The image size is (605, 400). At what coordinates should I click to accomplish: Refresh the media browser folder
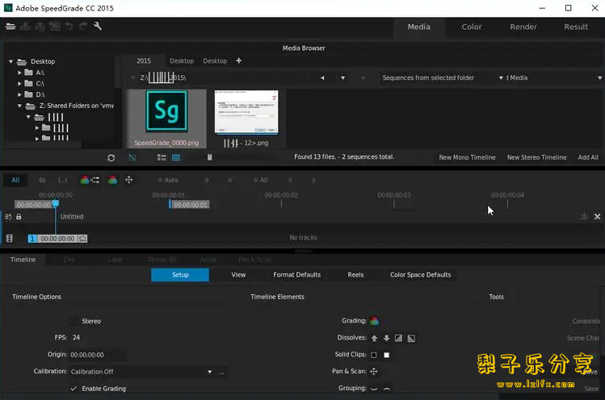click(x=111, y=157)
